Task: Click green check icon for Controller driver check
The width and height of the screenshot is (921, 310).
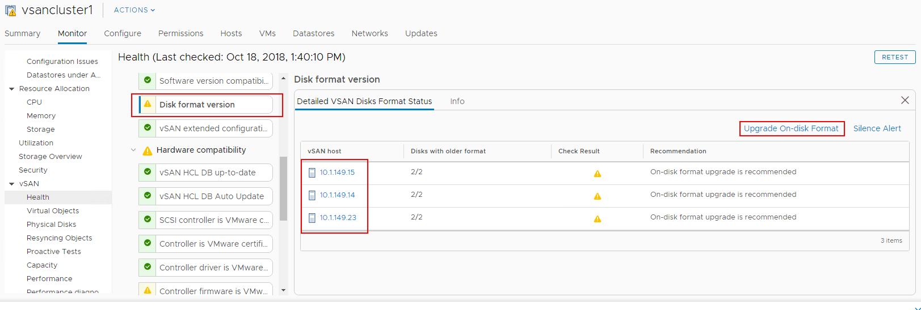Action: point(148,267)
